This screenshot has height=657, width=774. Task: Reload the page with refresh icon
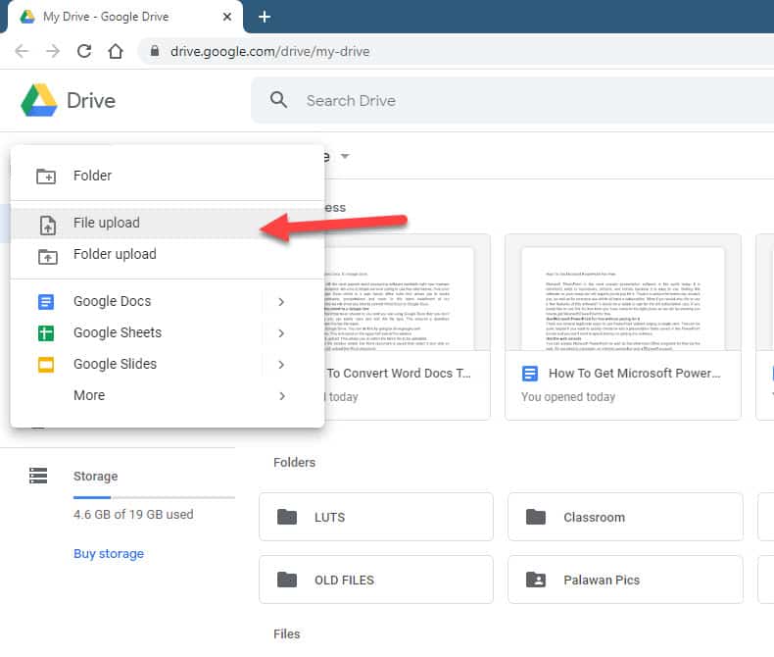(x=84, y=51)
